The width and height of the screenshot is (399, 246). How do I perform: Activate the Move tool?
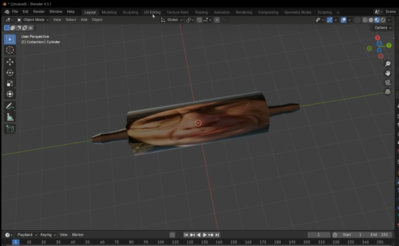[10, 62]
